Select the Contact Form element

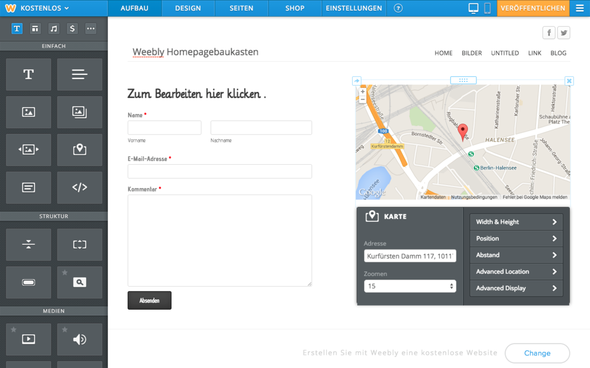point(29,187)
